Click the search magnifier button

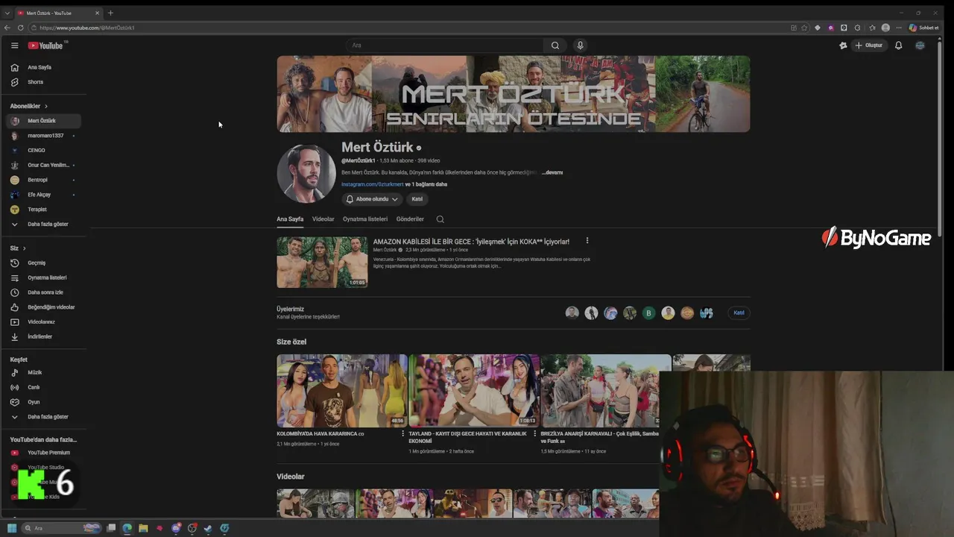(555, 45)
